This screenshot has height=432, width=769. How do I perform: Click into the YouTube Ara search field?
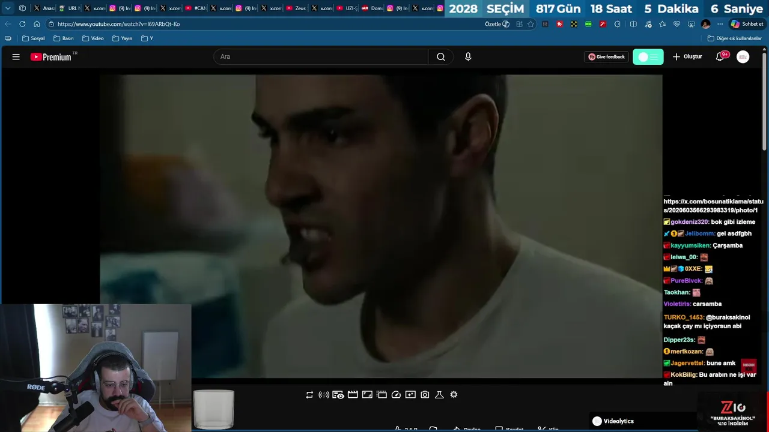point(321,57)
